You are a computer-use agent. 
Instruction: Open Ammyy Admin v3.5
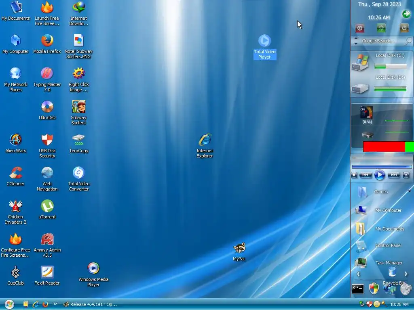coord(47,245)
